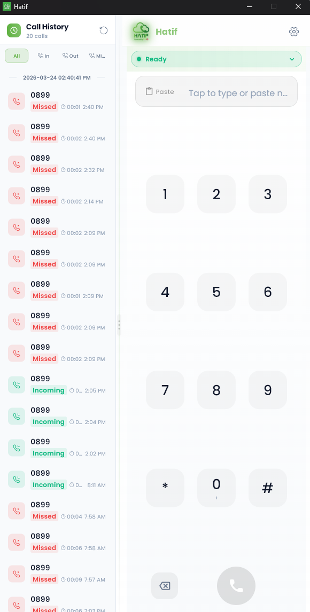Click the green clock icon beside Call History
This screenshot has height=612, width=310.
point(13,30)
